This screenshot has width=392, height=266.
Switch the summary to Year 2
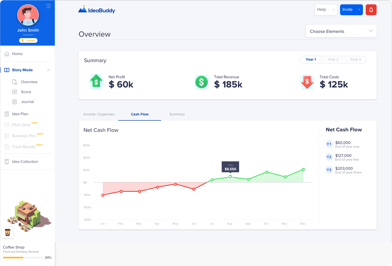click(333, 60)
